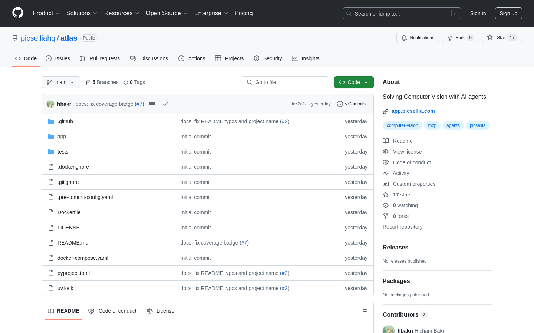The image size is (534, 333).
Task: Open the GitHub homepage logo
Action: [18, 13]
